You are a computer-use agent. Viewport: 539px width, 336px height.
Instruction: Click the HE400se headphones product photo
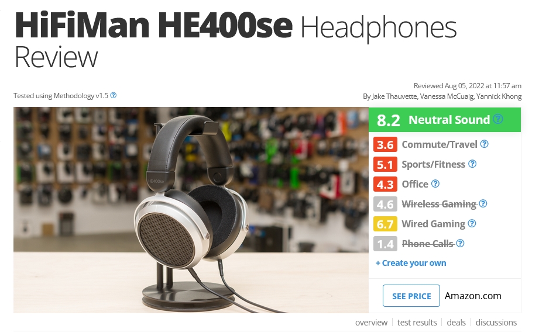coord(191,210)
